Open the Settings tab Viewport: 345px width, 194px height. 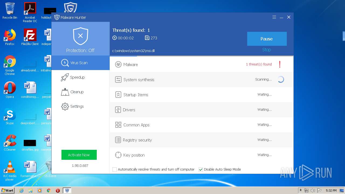pos(81,106)
